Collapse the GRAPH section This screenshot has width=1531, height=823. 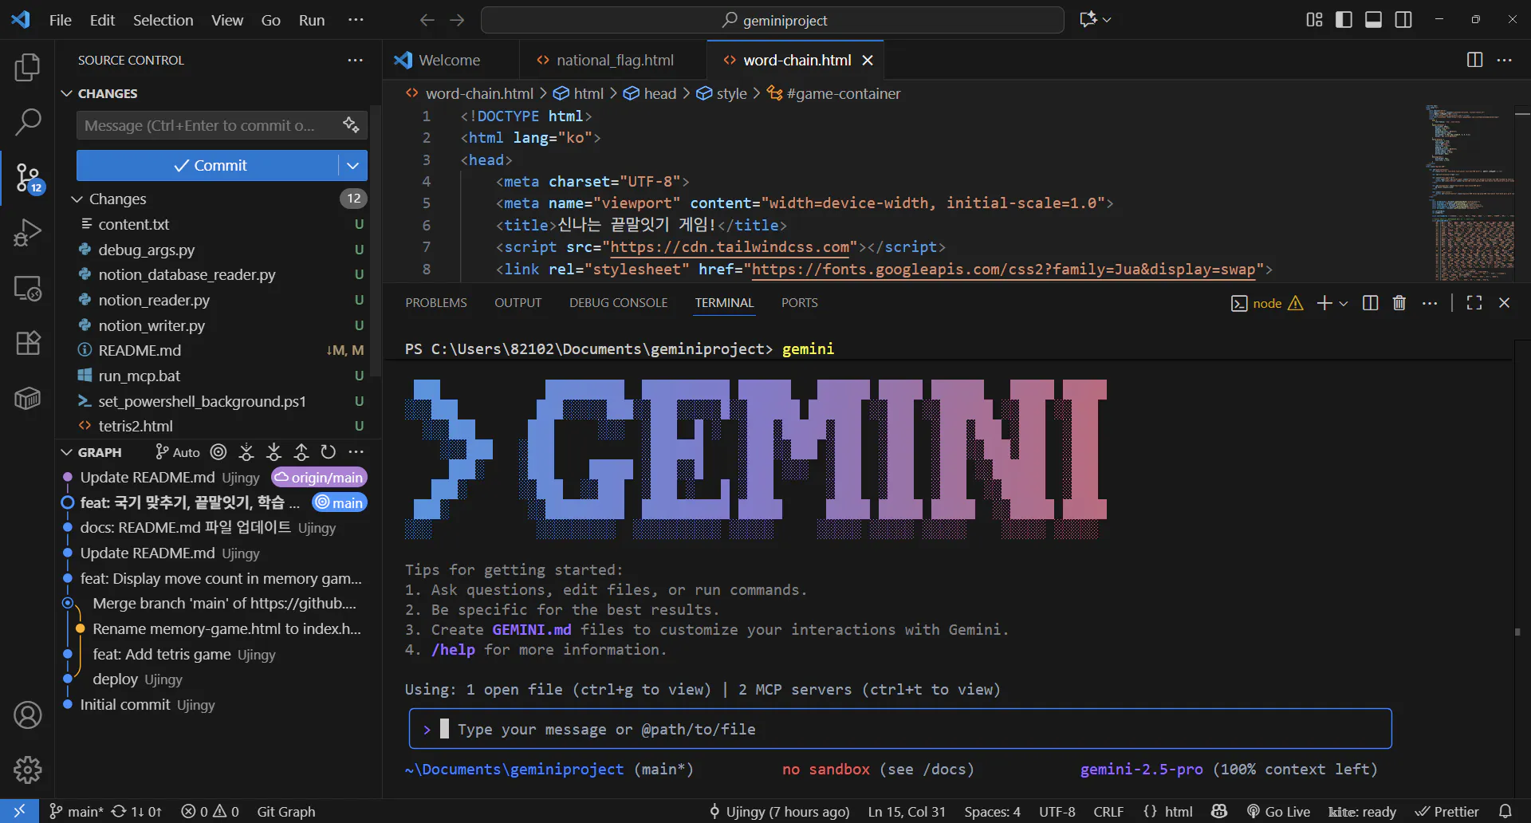pyautogui.click(x=67, y=452)
